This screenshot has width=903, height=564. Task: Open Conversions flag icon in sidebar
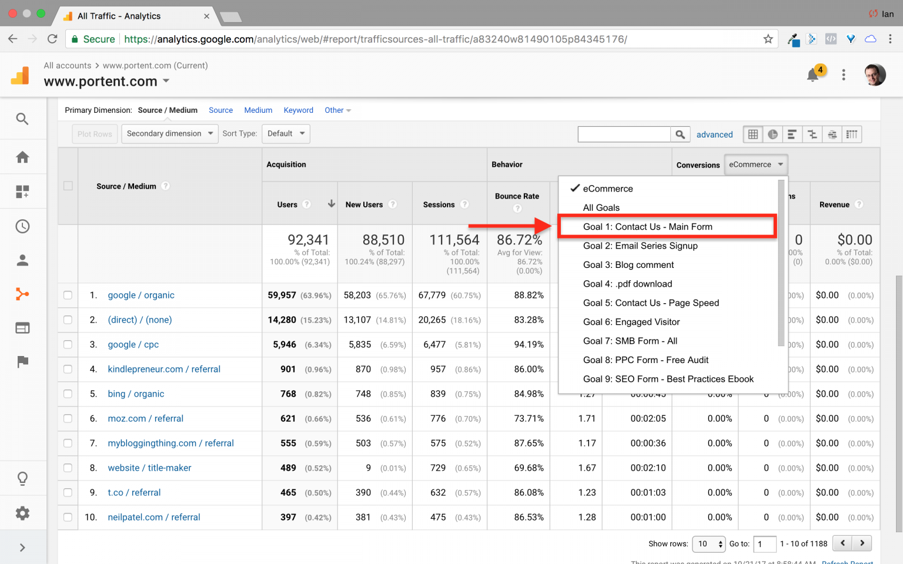click(22, 362)
